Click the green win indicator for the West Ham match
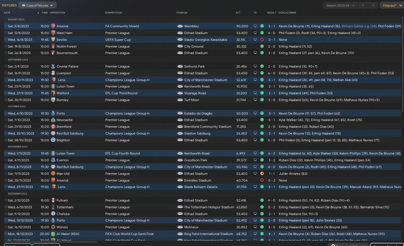Screen dimensions: 404x246 point(262,33)
